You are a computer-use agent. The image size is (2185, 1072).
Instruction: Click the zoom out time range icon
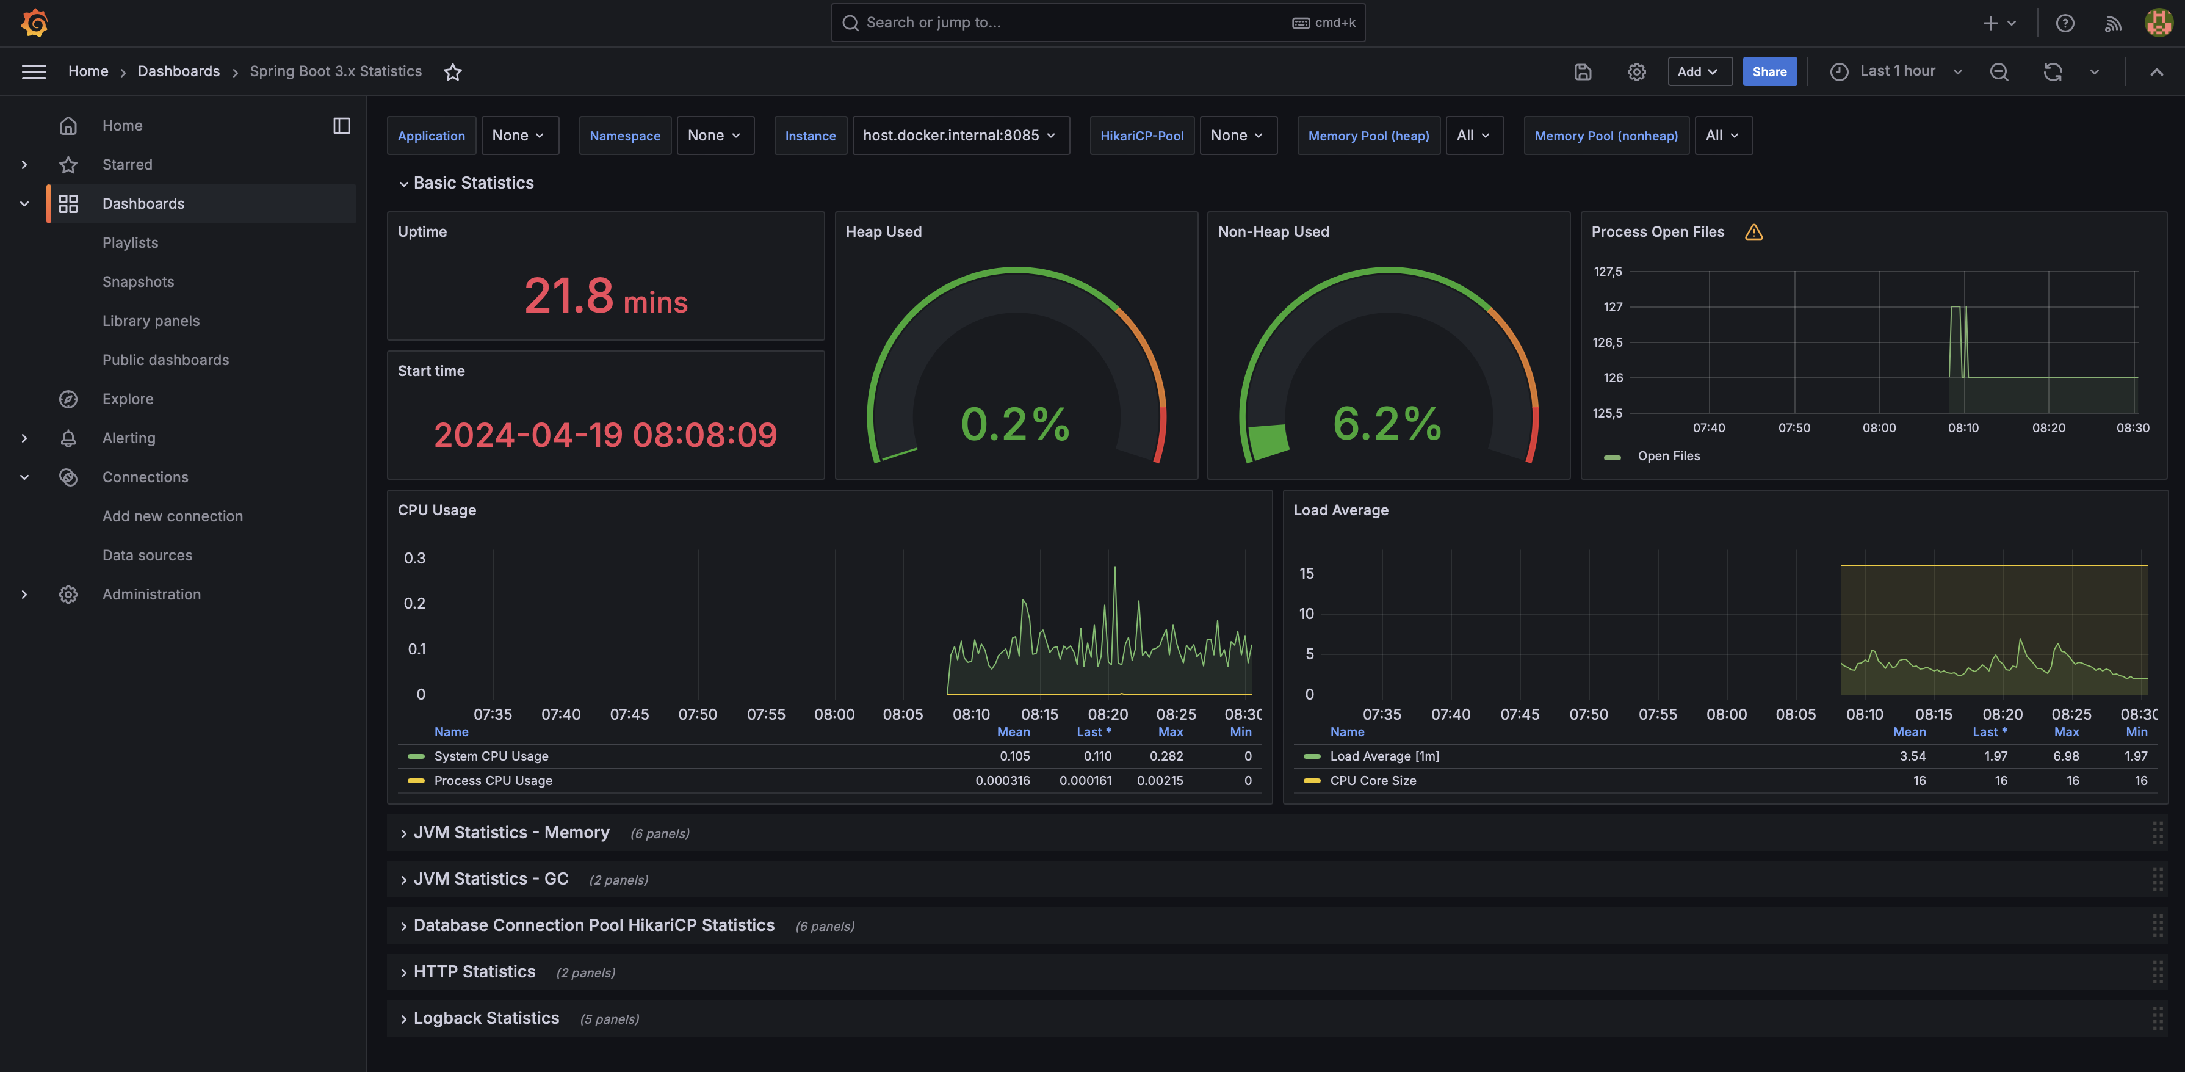click(x=1999, y=72)
